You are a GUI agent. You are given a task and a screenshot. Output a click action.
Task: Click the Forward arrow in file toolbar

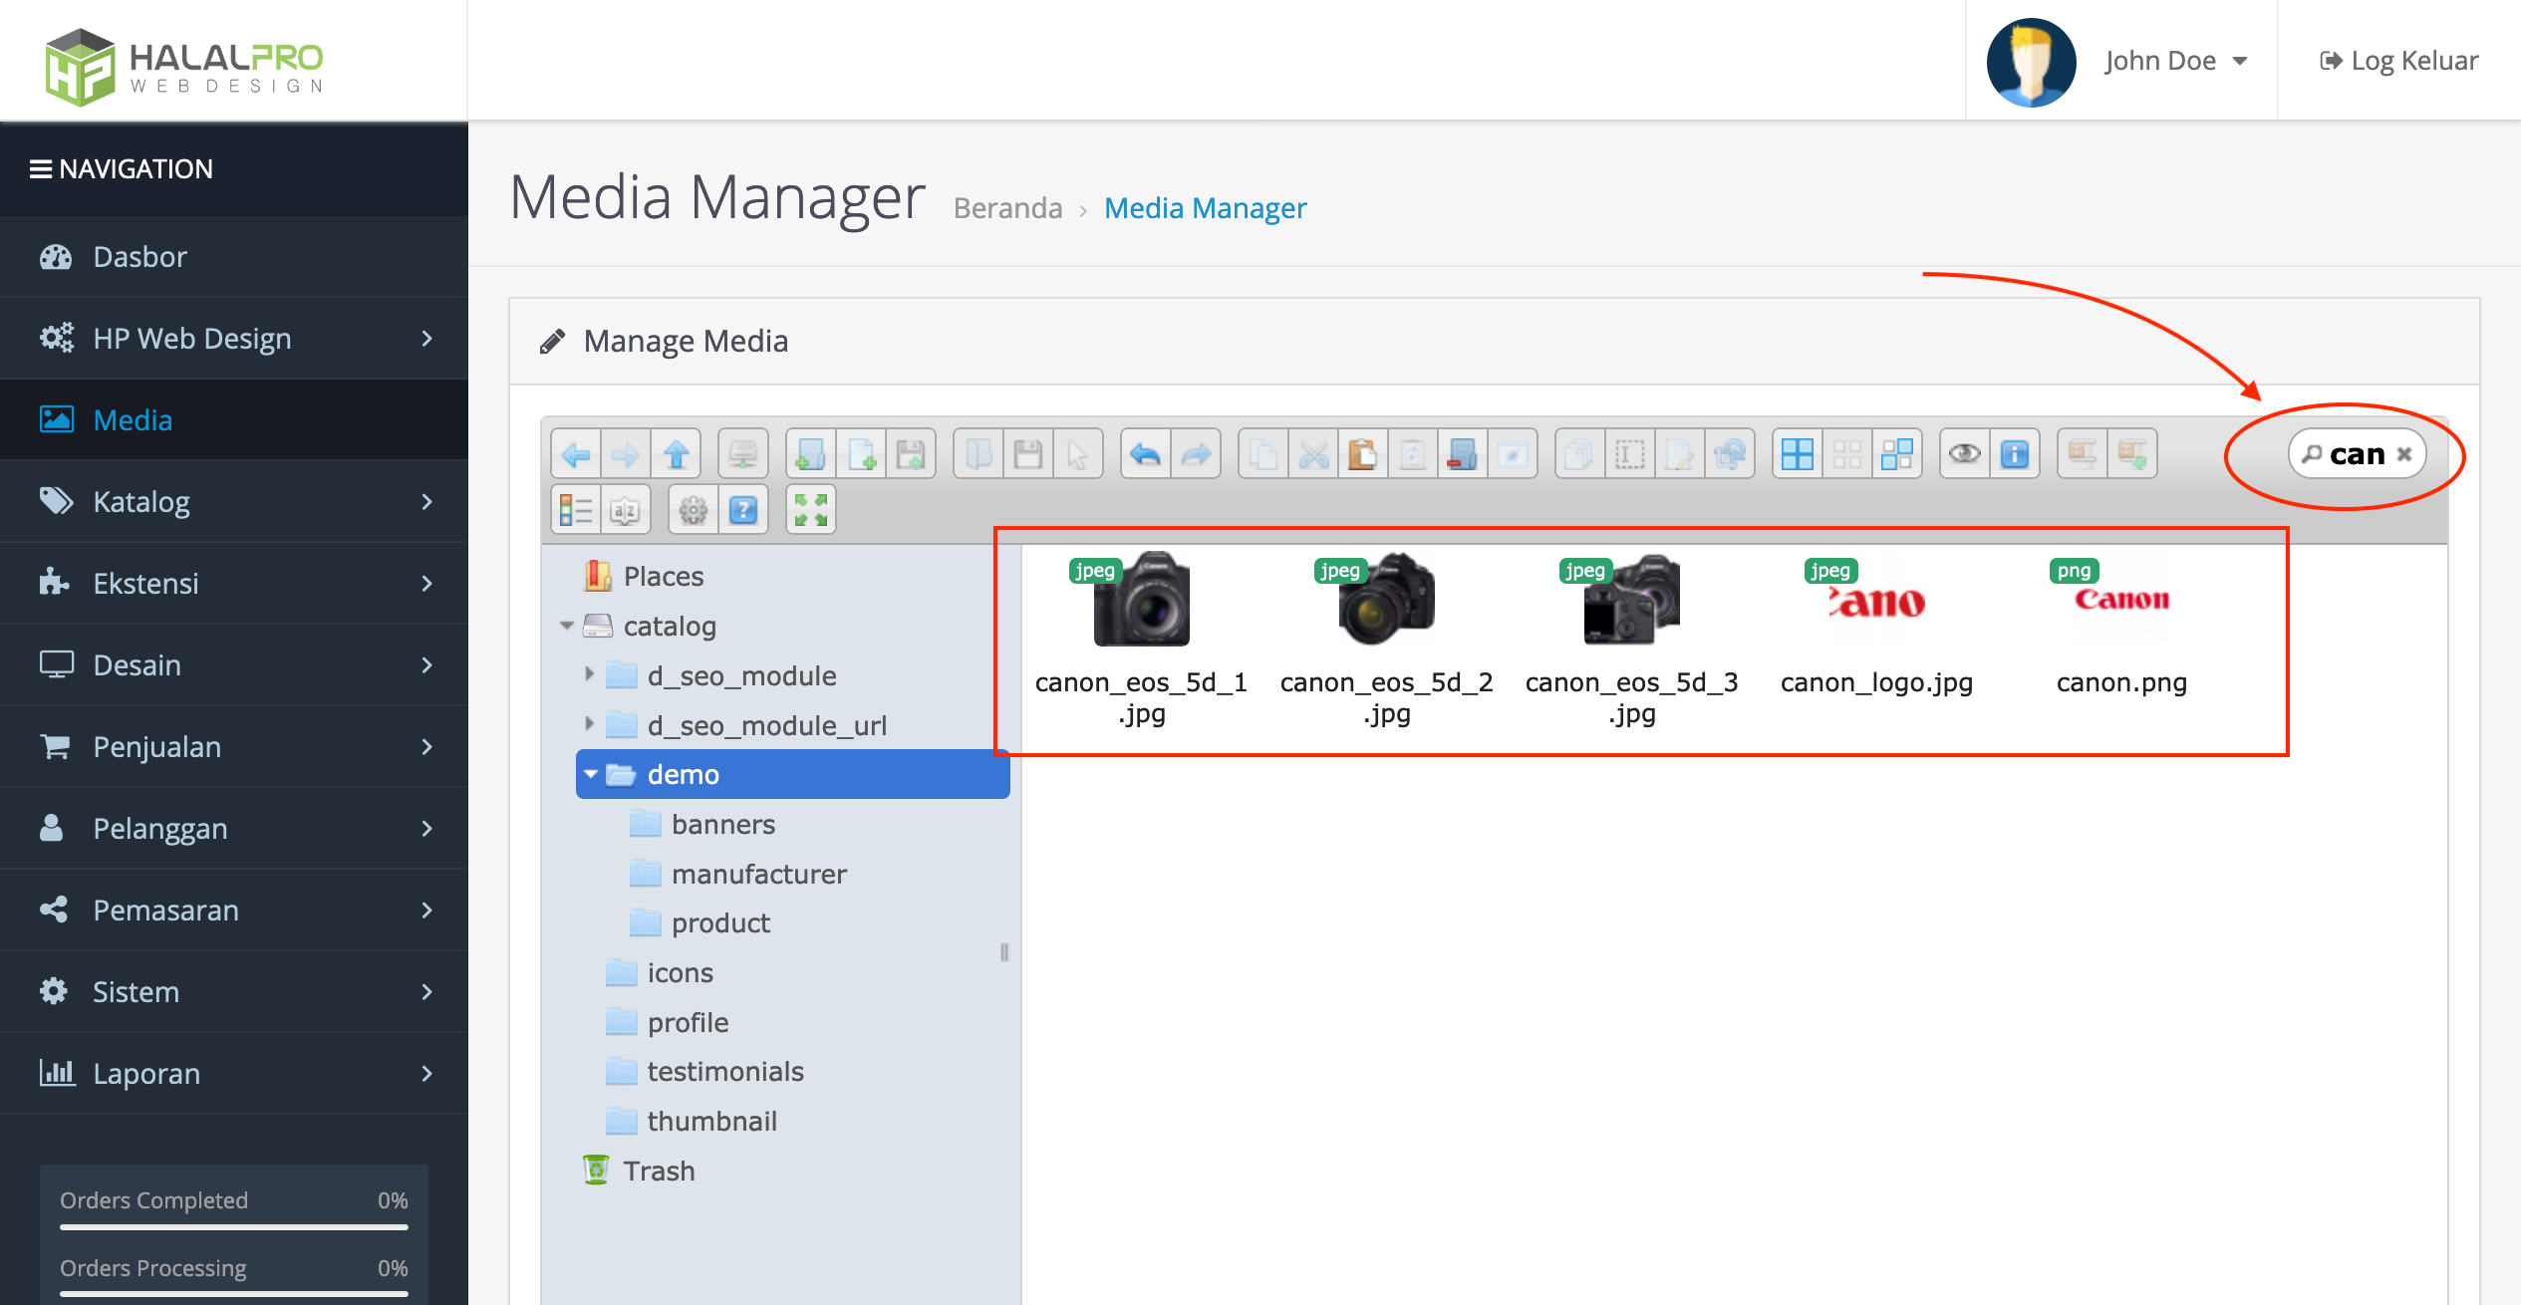(626, 455)
